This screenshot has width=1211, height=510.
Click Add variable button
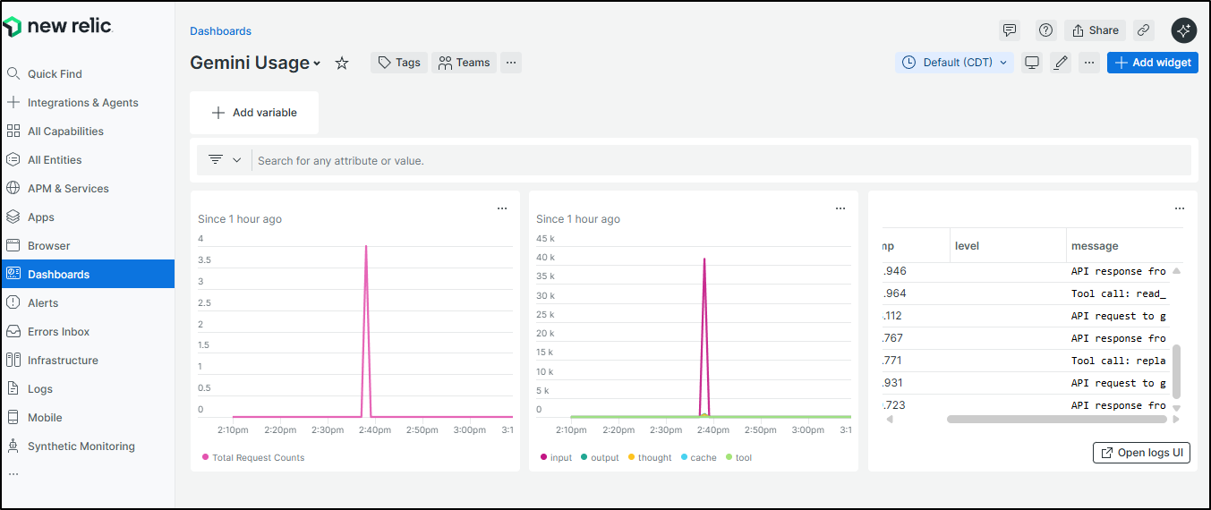tap(254, 113)
